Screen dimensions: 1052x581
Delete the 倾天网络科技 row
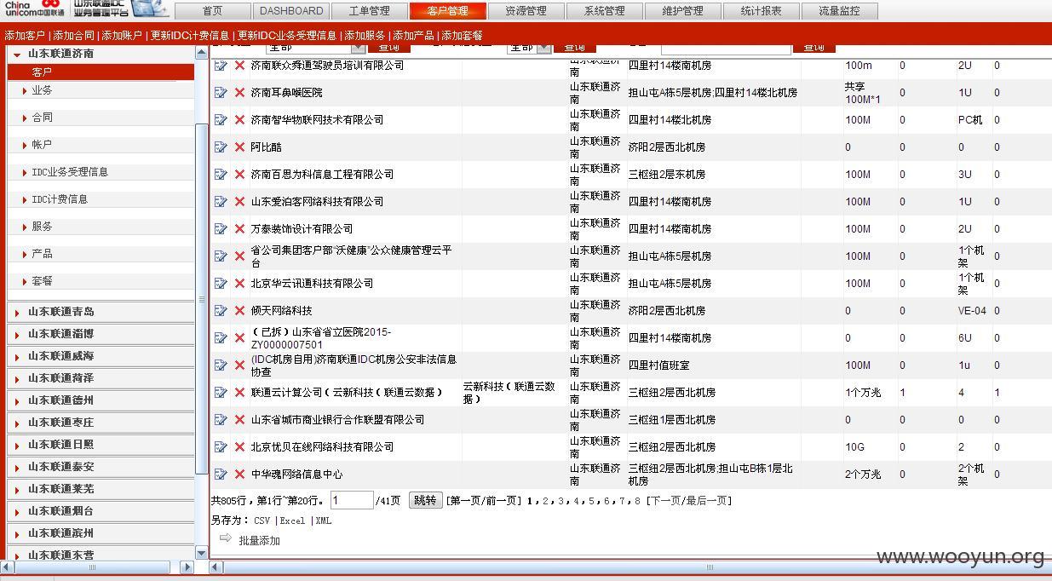click(239, 310)
